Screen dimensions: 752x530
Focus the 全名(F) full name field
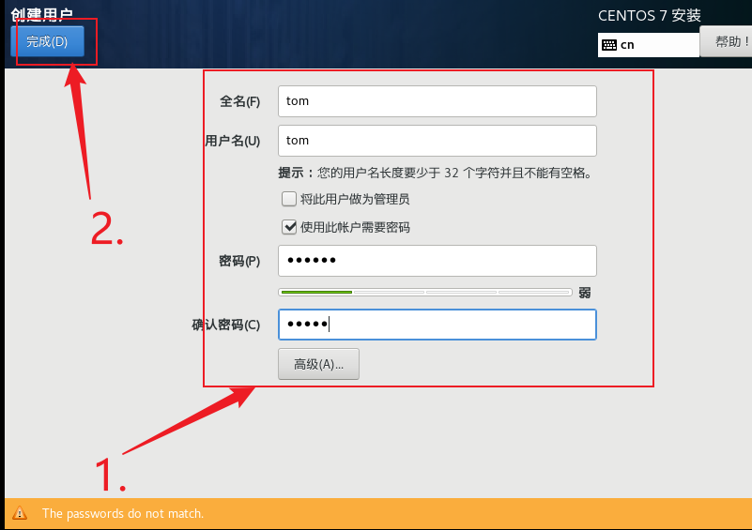click(437, 101)
